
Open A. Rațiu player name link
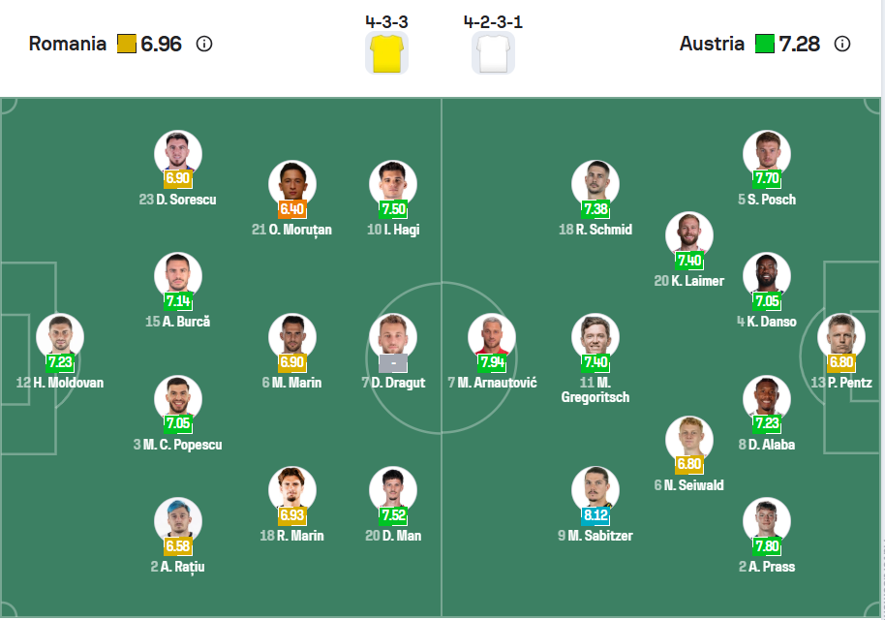pyautogui.click(x=182, y=567)
